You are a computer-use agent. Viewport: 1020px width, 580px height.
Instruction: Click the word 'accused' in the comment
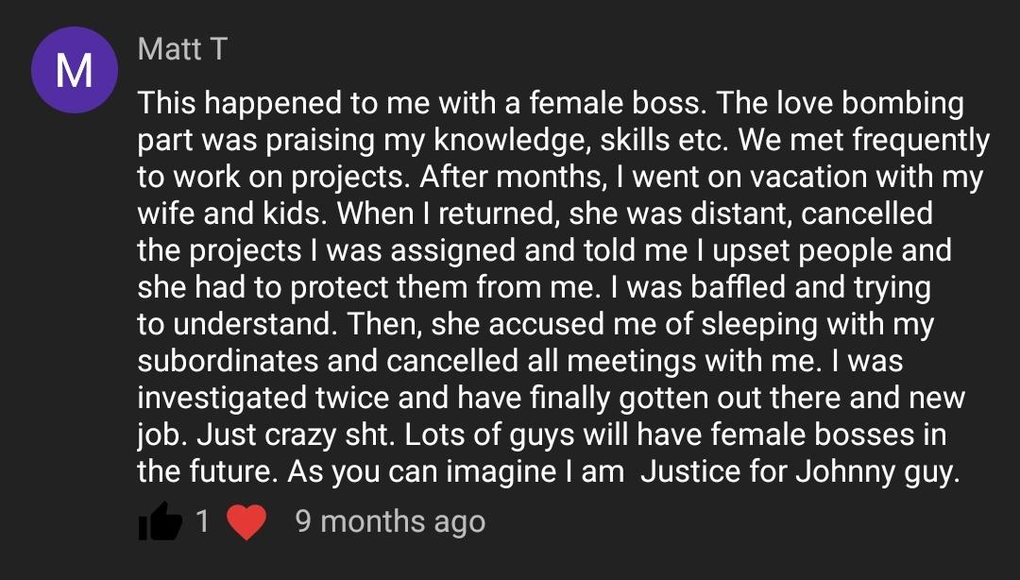(548, 324)
